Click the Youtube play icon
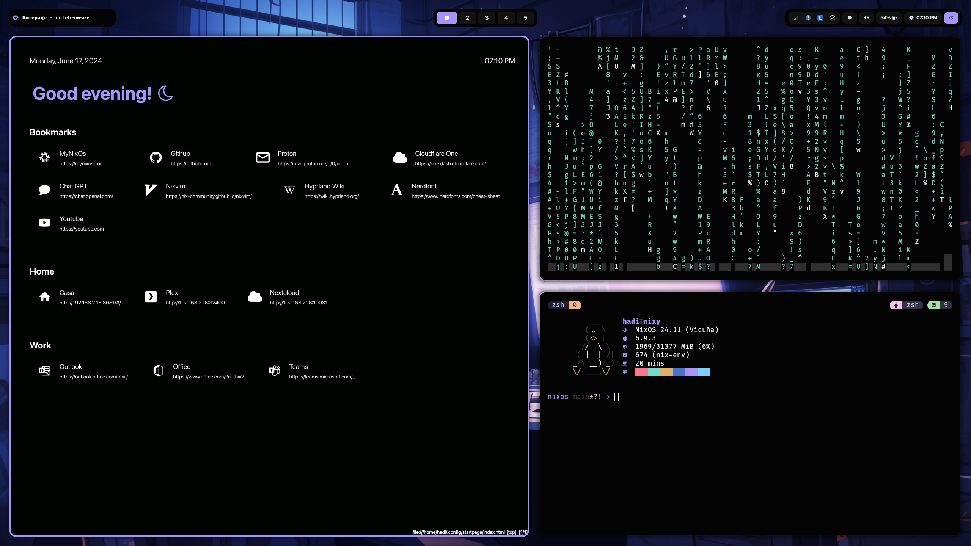The height and width of the screenshot is (546, 971). click(x=44, y=223)
